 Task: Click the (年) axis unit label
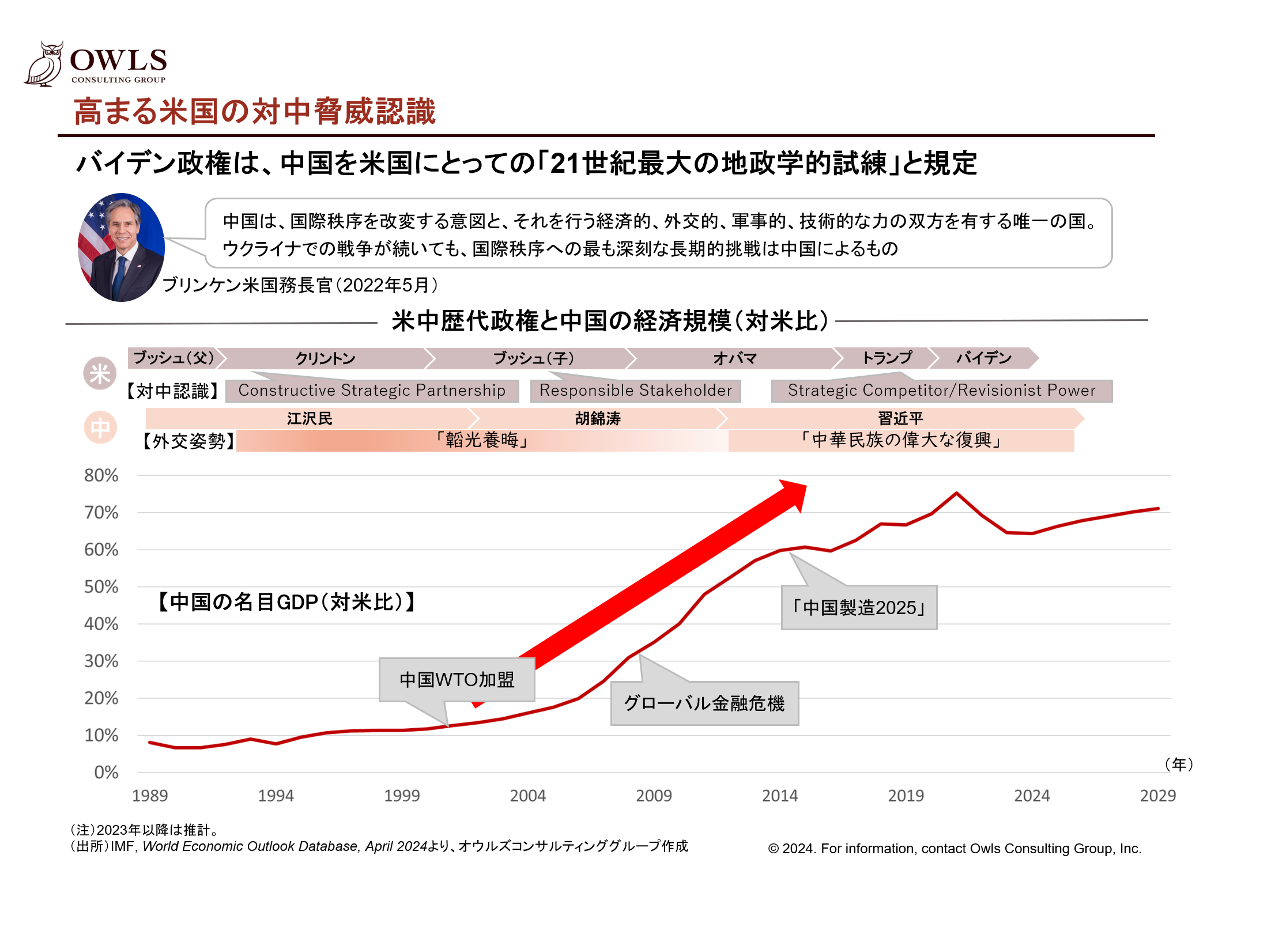pos(1179,765)
